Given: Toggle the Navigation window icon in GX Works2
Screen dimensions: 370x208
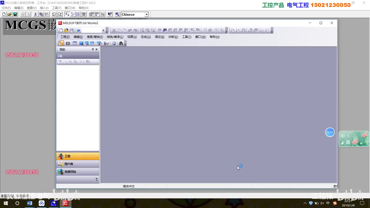Looking at the screenshot, I should tap(61, 43).
